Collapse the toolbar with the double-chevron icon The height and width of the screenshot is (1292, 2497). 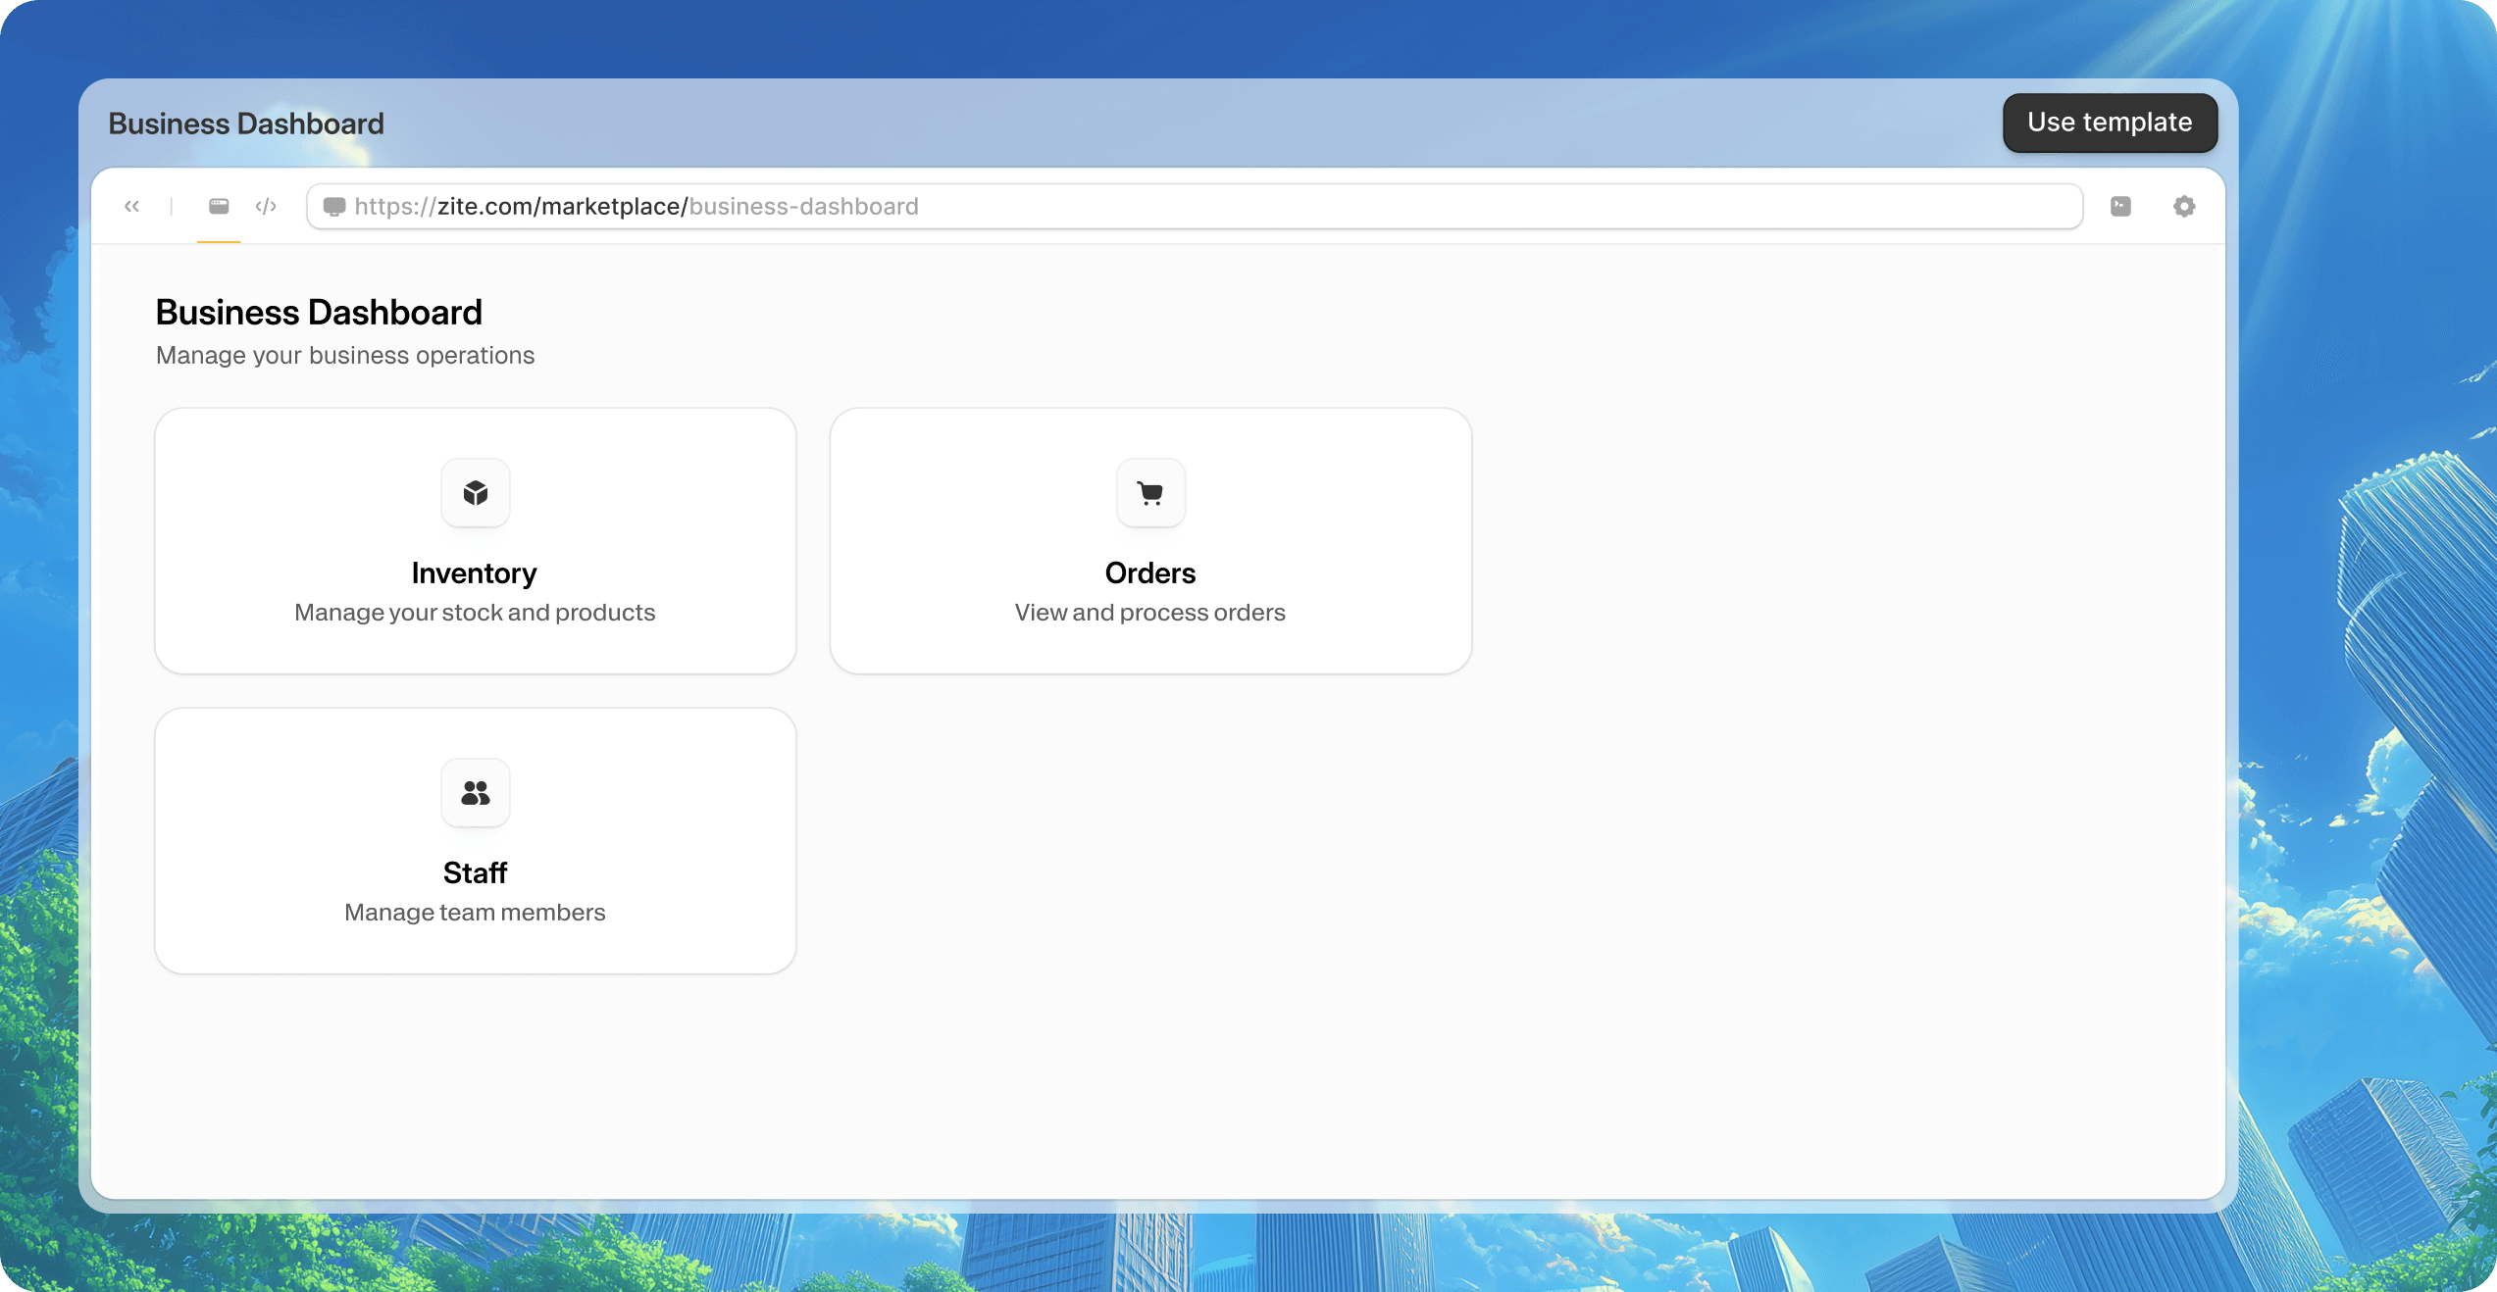[132, 206]
